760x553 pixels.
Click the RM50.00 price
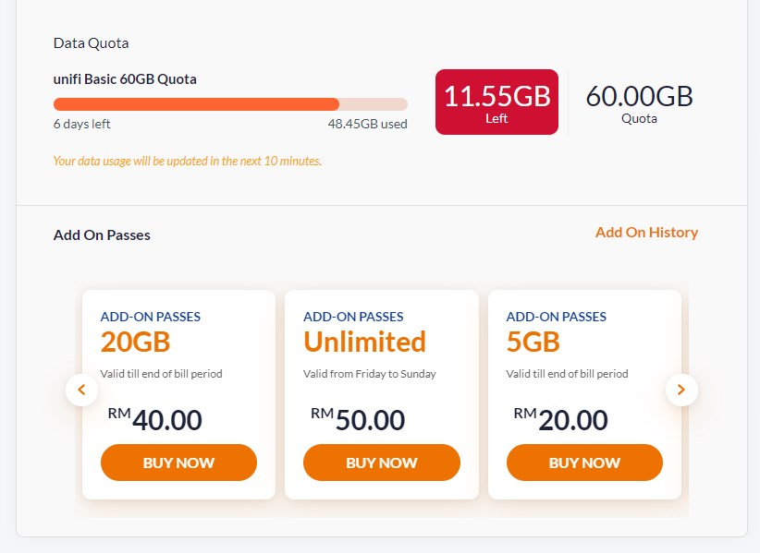(x=358, y=419)
